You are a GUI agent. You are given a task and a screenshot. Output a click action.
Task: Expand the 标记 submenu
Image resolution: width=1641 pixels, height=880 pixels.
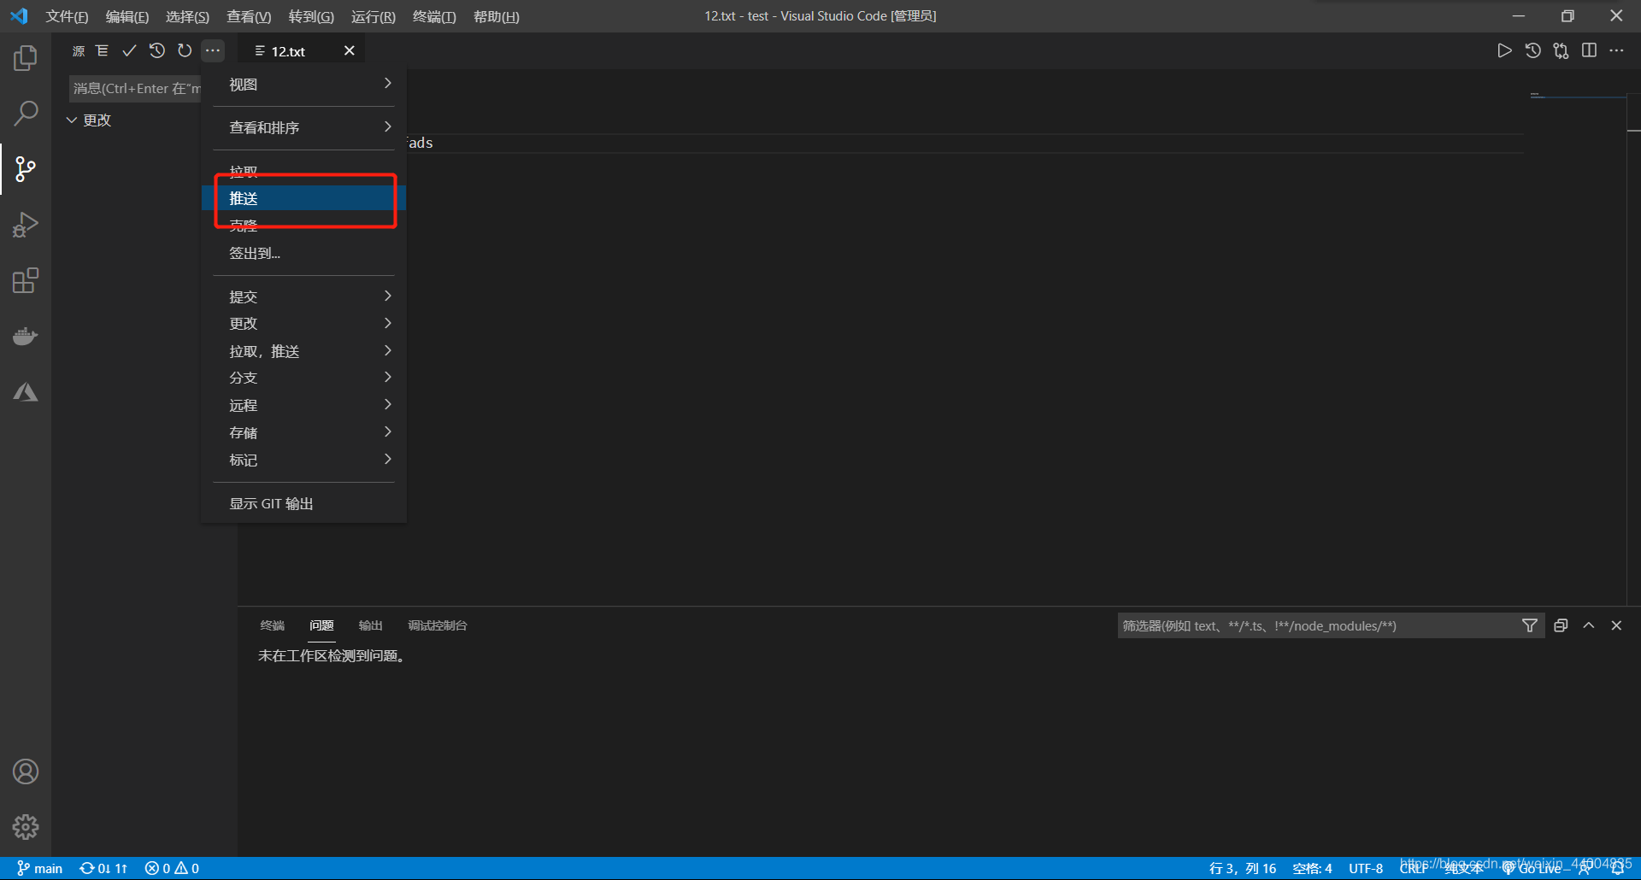303,460
